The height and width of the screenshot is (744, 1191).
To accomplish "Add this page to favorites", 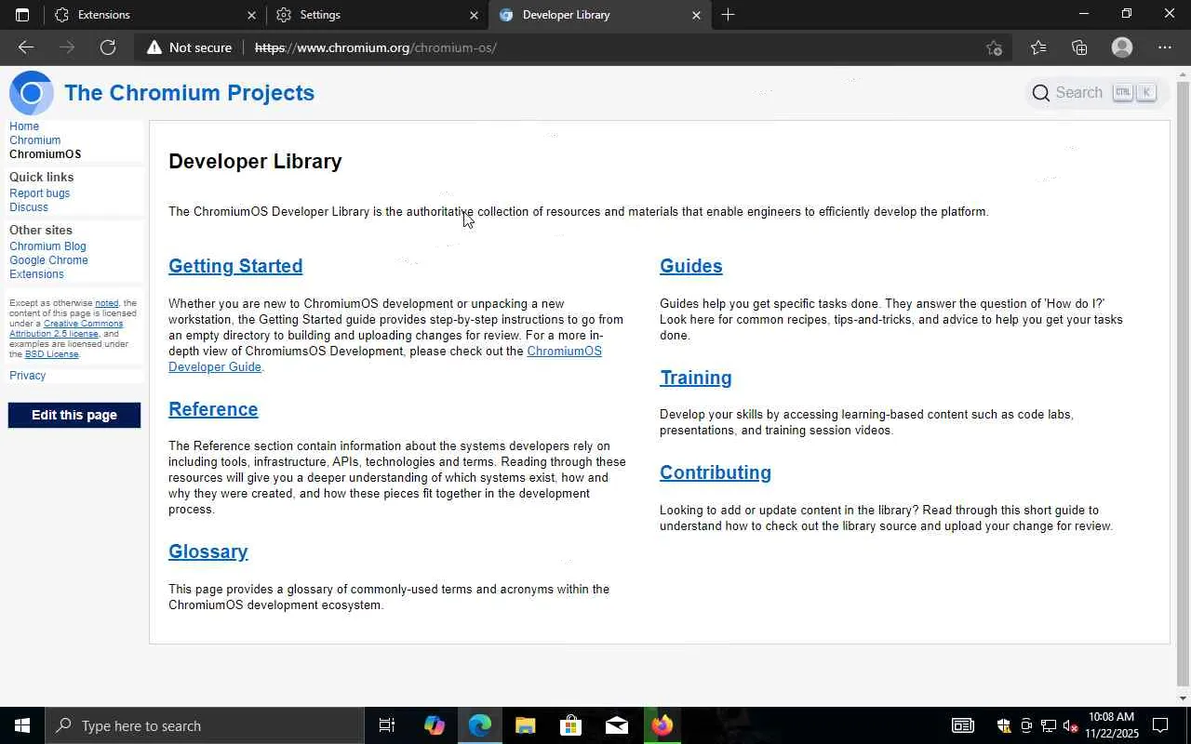I will pos(994,47).
